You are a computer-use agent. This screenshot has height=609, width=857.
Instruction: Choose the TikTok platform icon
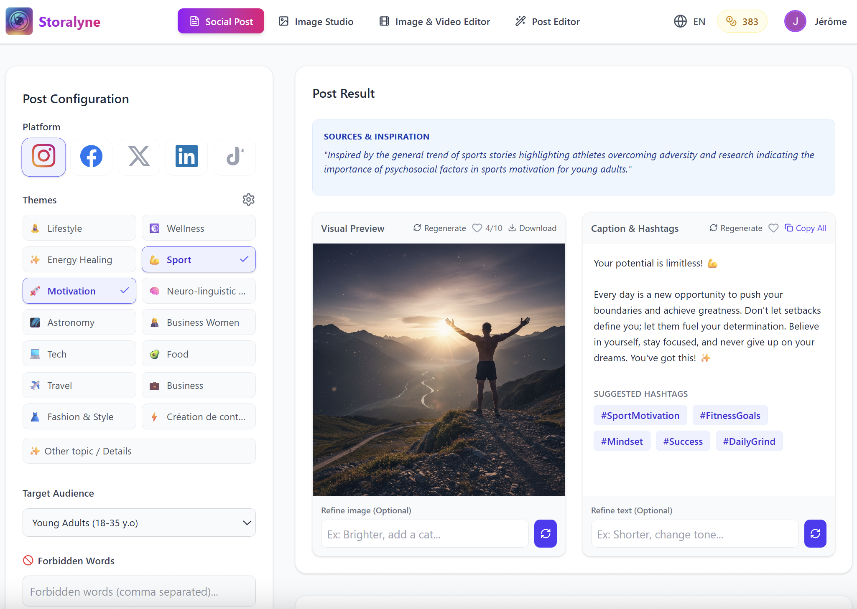(x=234, y=157)
